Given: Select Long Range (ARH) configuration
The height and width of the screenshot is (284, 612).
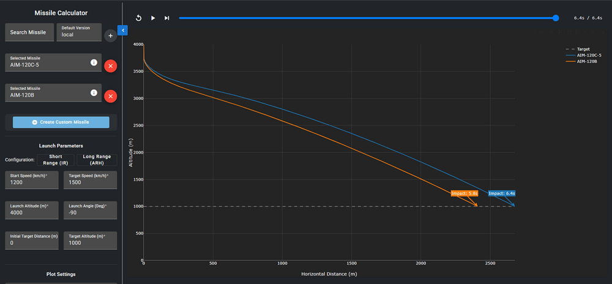Looking at the screenshot, I should (96, 160).
